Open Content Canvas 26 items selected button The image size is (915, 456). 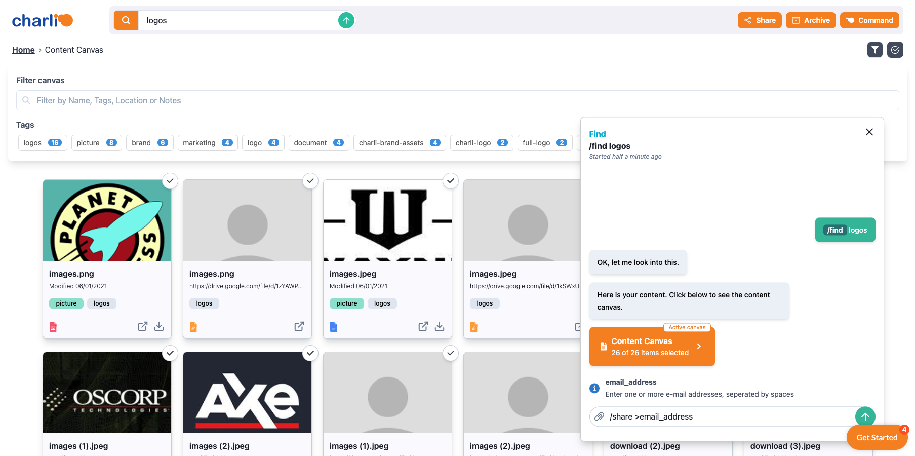pyautogui.click(x=652, y=347)
